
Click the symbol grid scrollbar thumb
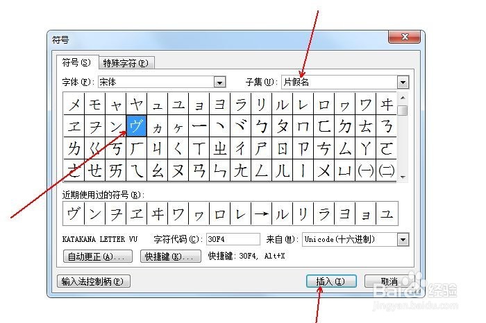(x=403, y=110)
